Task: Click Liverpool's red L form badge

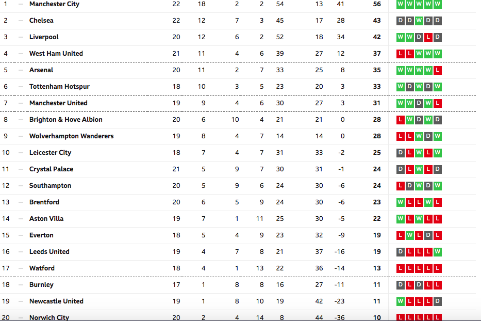Action: click(x=428, y=37)
